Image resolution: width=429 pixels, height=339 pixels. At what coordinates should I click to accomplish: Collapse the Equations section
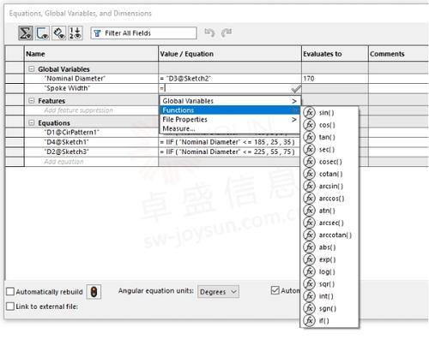pyautogui.click(x=32, y=123)
